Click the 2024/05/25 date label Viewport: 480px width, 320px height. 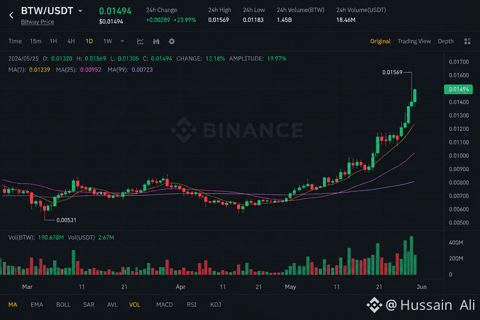[23, 59]
